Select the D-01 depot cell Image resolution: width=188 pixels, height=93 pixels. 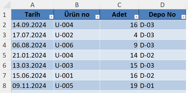pos(162,86)
